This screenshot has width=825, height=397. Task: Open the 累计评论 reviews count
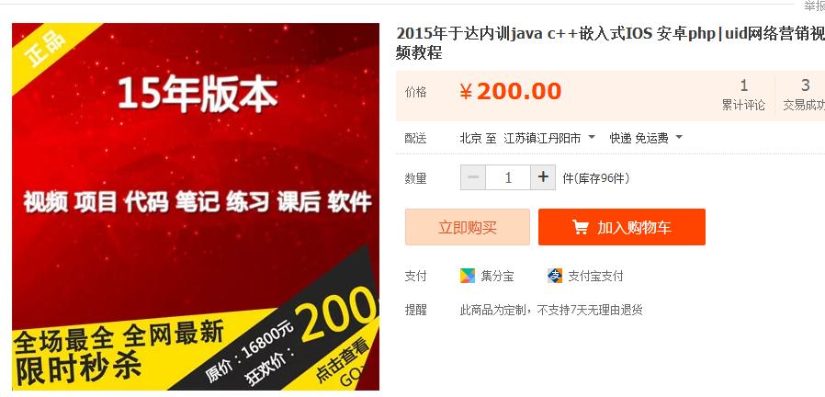pyautogui.click(x=743, y=95)
